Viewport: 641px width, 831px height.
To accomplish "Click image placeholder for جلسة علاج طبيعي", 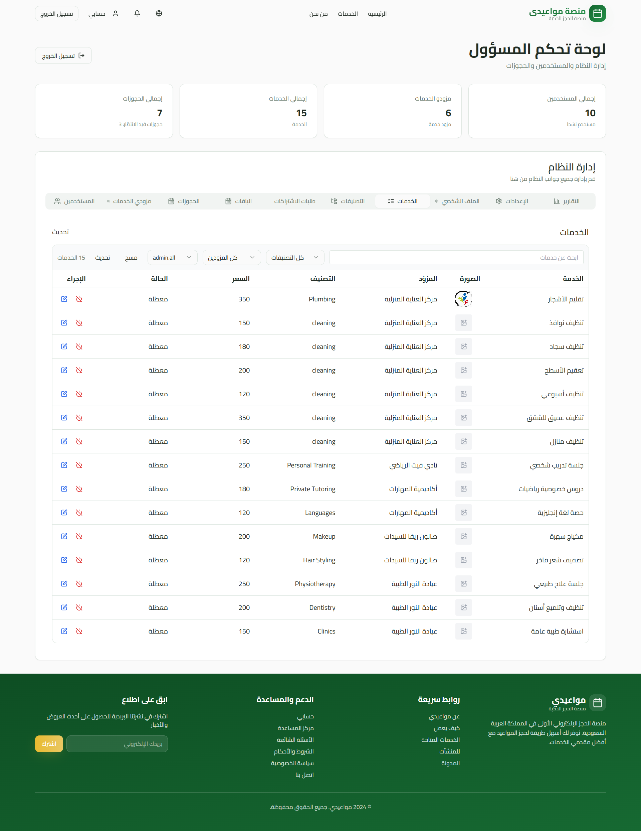I will click(463, 584).
